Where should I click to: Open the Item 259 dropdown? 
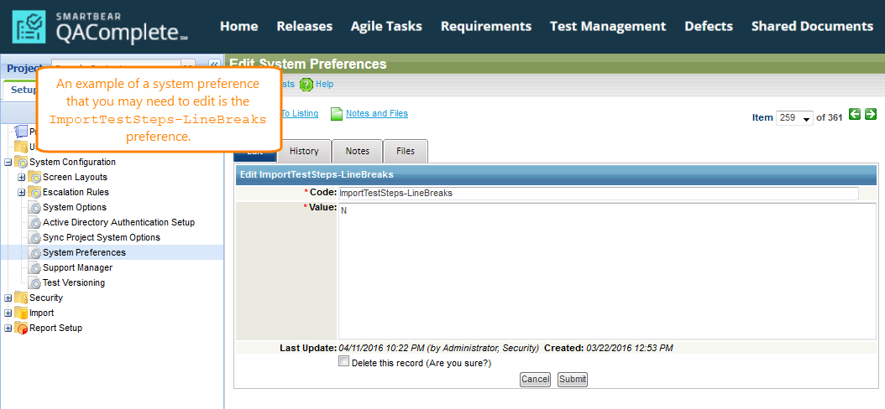(794, 117)
